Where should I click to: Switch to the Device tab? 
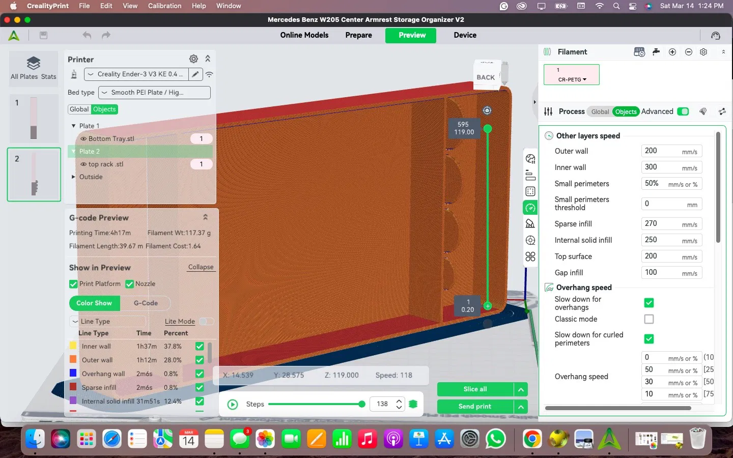(x=465, y=35)
